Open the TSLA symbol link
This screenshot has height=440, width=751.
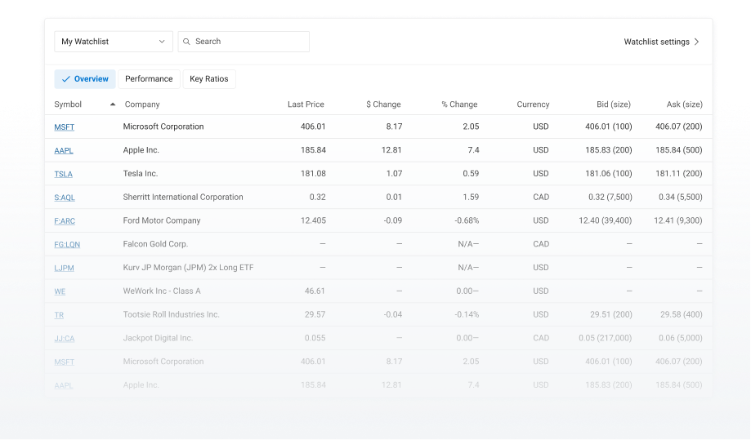coord(63,174)
